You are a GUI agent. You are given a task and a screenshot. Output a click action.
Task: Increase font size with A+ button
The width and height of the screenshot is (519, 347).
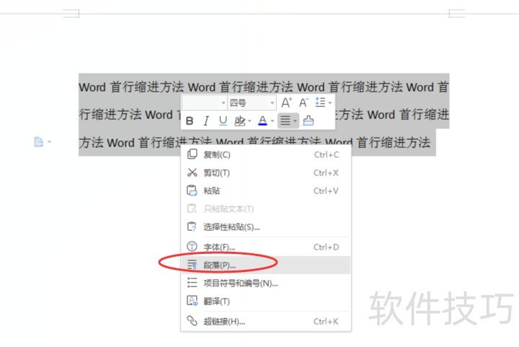(286, 102)
